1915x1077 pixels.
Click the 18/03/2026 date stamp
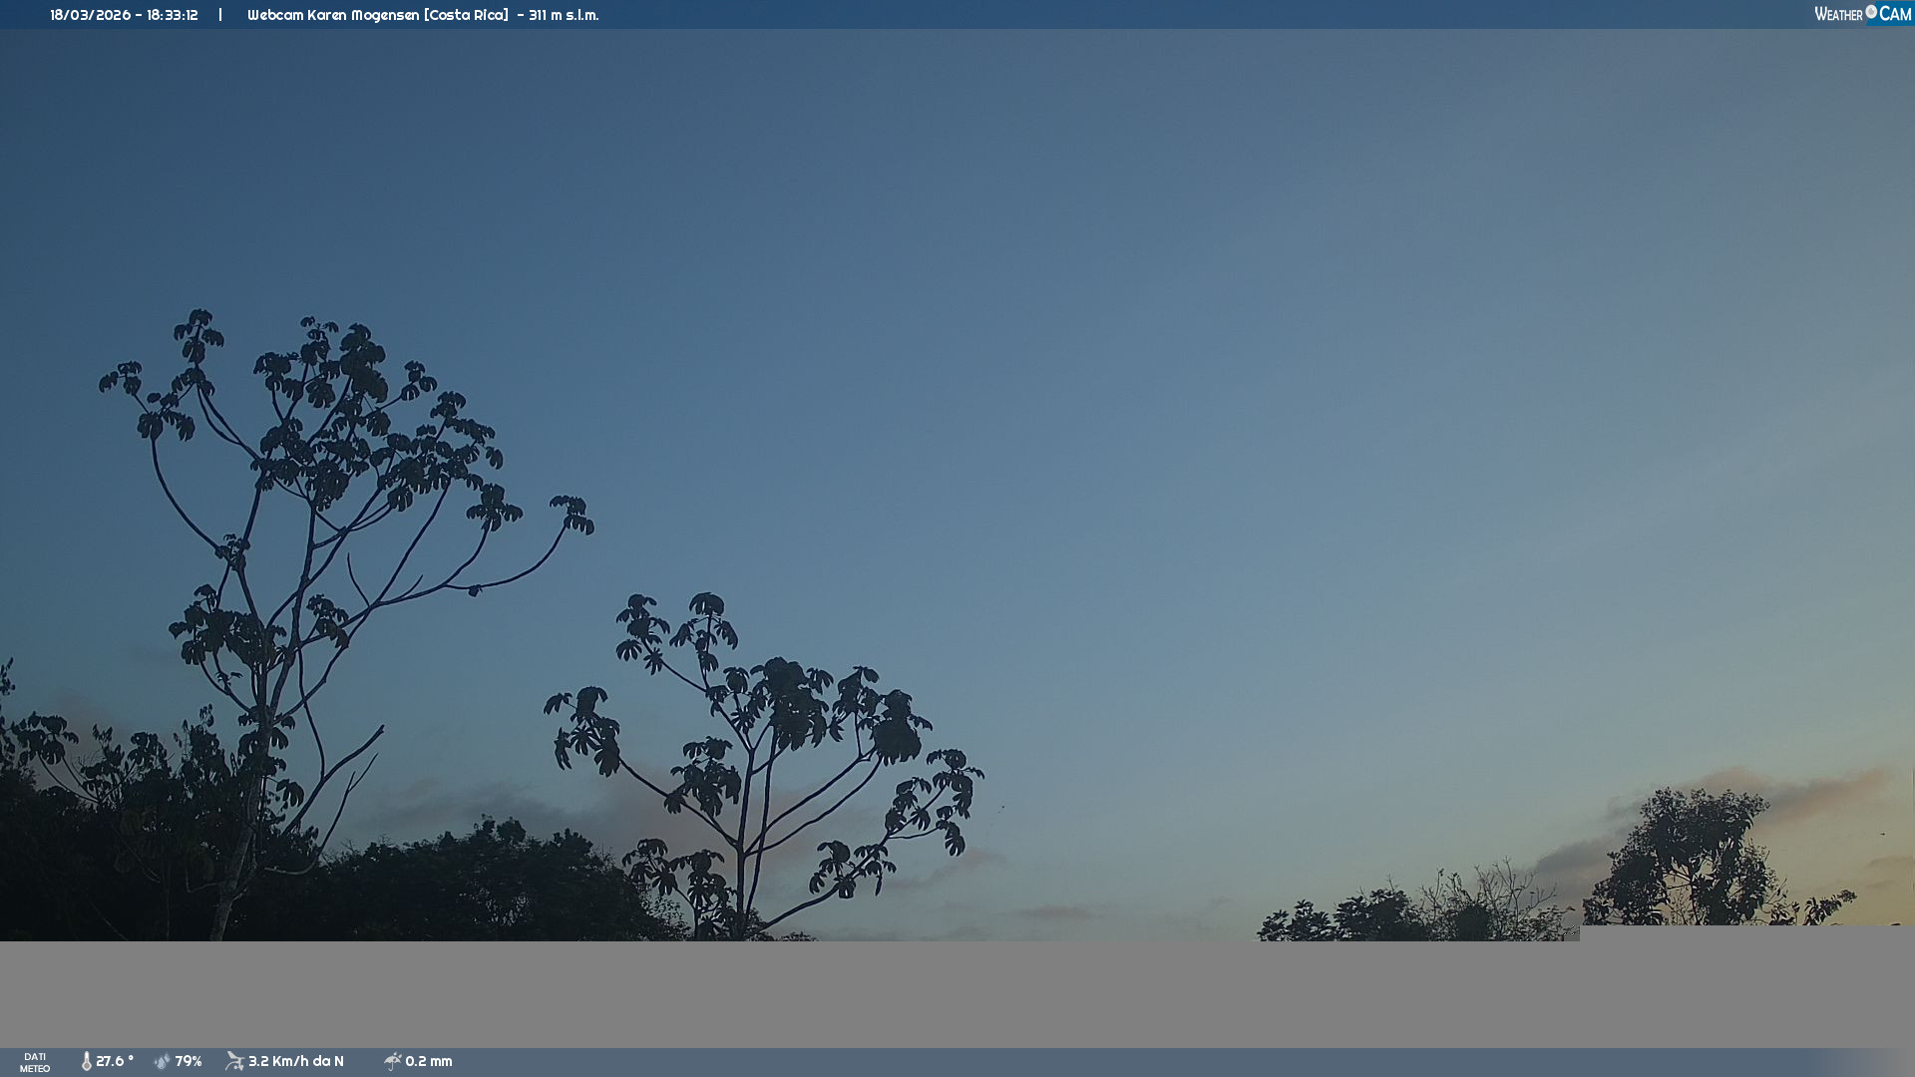point(90,15)
